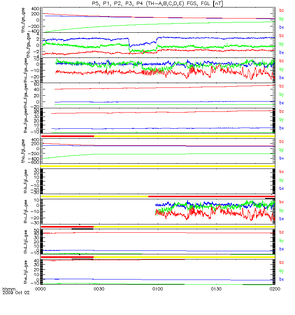Click bx legend of the_fgl_gse panel
Image resolution: width=295 pixels, height=315 pixels.
282,280
